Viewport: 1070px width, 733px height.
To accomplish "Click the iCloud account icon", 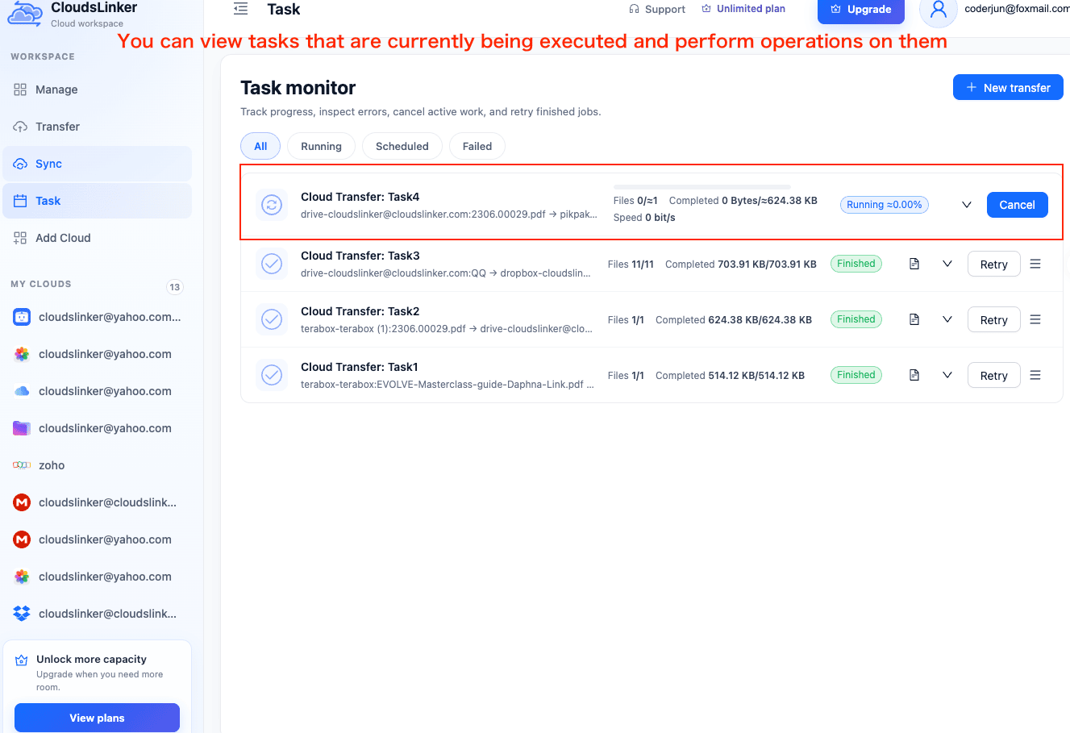I will 22,391.
